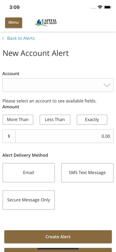Choose Email delivery method
This screenshot has width=116, height=252.
click(x=29, y=173)
